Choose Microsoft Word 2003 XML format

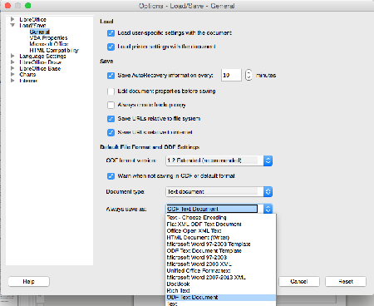pos(221,264)
